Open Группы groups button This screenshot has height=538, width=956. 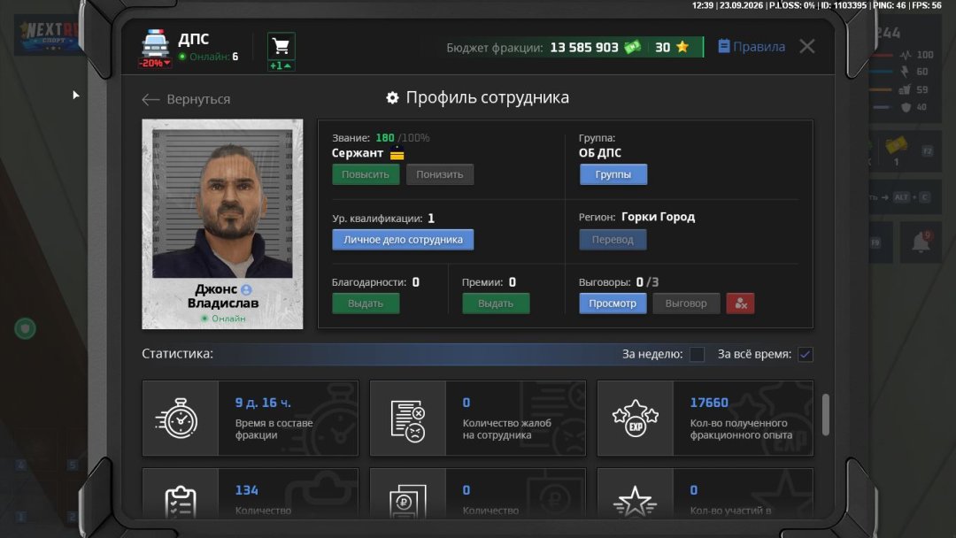[x=613, y=174]
